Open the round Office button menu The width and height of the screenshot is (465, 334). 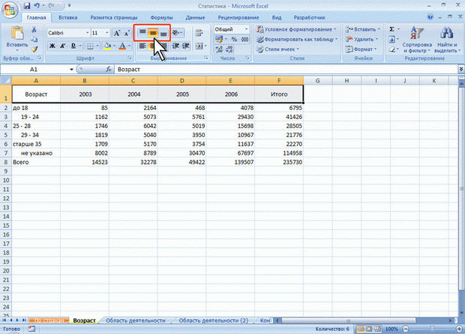[10, 10]
